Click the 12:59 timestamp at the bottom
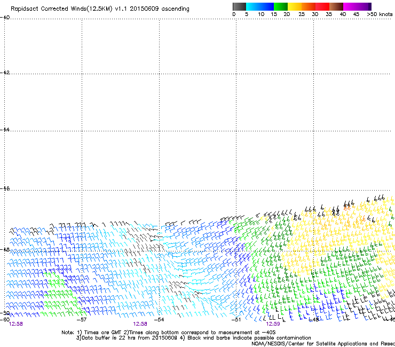The height and width of the screenshot is (347, 395). [273, 324]
